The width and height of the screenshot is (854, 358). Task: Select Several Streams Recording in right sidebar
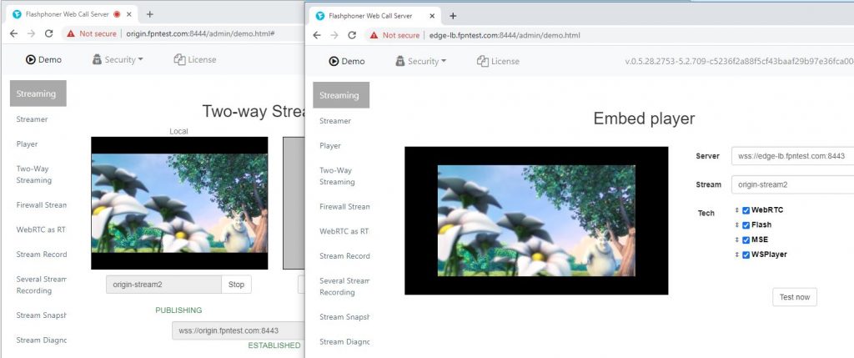(x=344, y=286)
